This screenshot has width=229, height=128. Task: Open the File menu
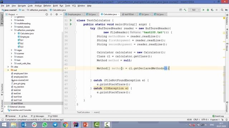(x=3, y=6)
